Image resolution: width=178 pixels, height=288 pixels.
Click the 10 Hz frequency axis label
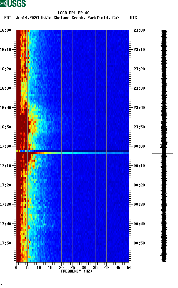[39, 268]
